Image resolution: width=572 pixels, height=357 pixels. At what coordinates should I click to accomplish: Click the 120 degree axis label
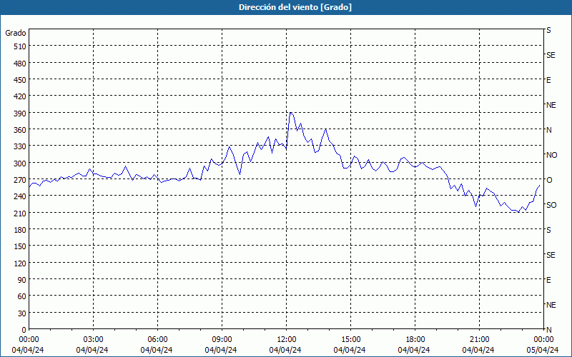pos(20,263)
